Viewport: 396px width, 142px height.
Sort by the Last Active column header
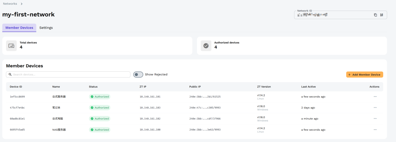[308, 87]
